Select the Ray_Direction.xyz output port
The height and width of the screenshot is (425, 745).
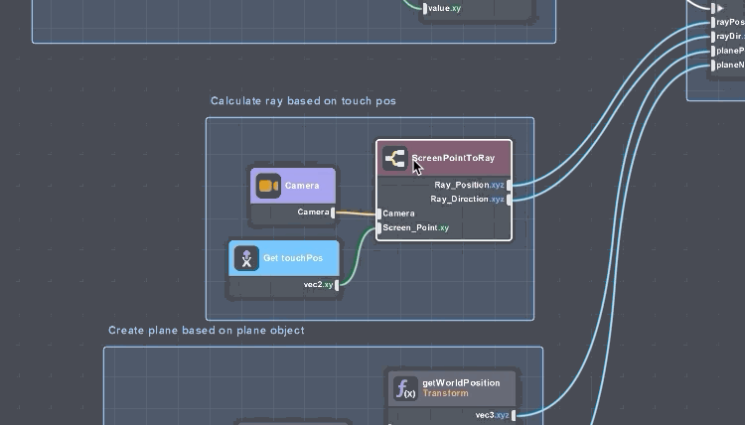[x=510, y=200]
